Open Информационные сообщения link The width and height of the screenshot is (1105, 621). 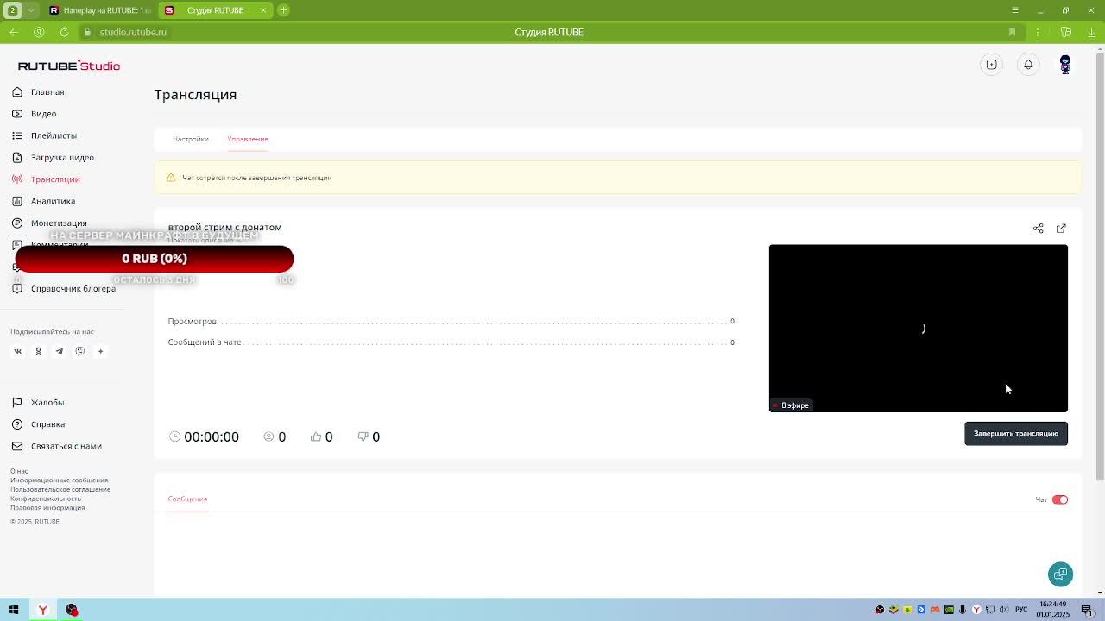(59, 480)
